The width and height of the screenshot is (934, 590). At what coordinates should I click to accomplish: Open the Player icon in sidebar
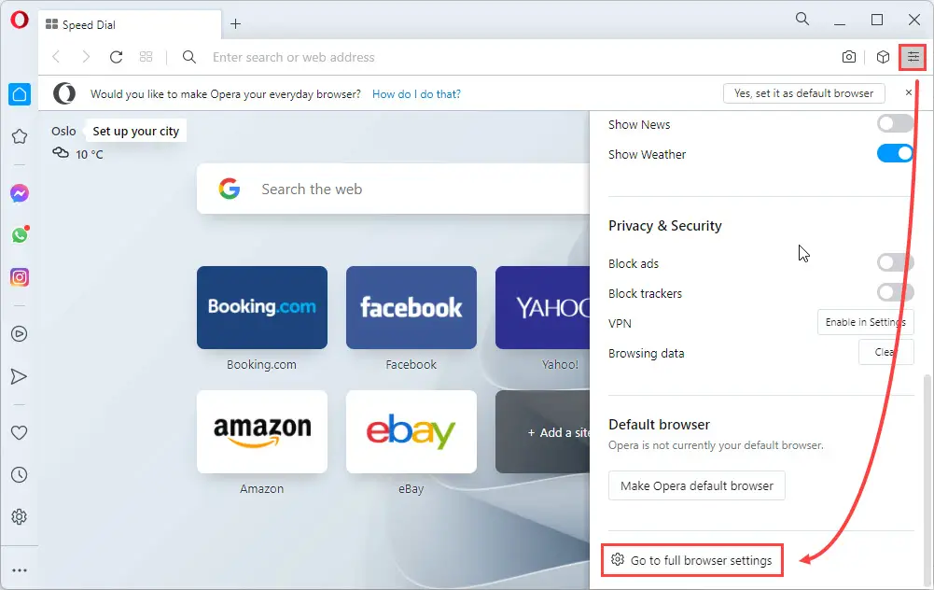pyautogui.click(x=19, y=333)
